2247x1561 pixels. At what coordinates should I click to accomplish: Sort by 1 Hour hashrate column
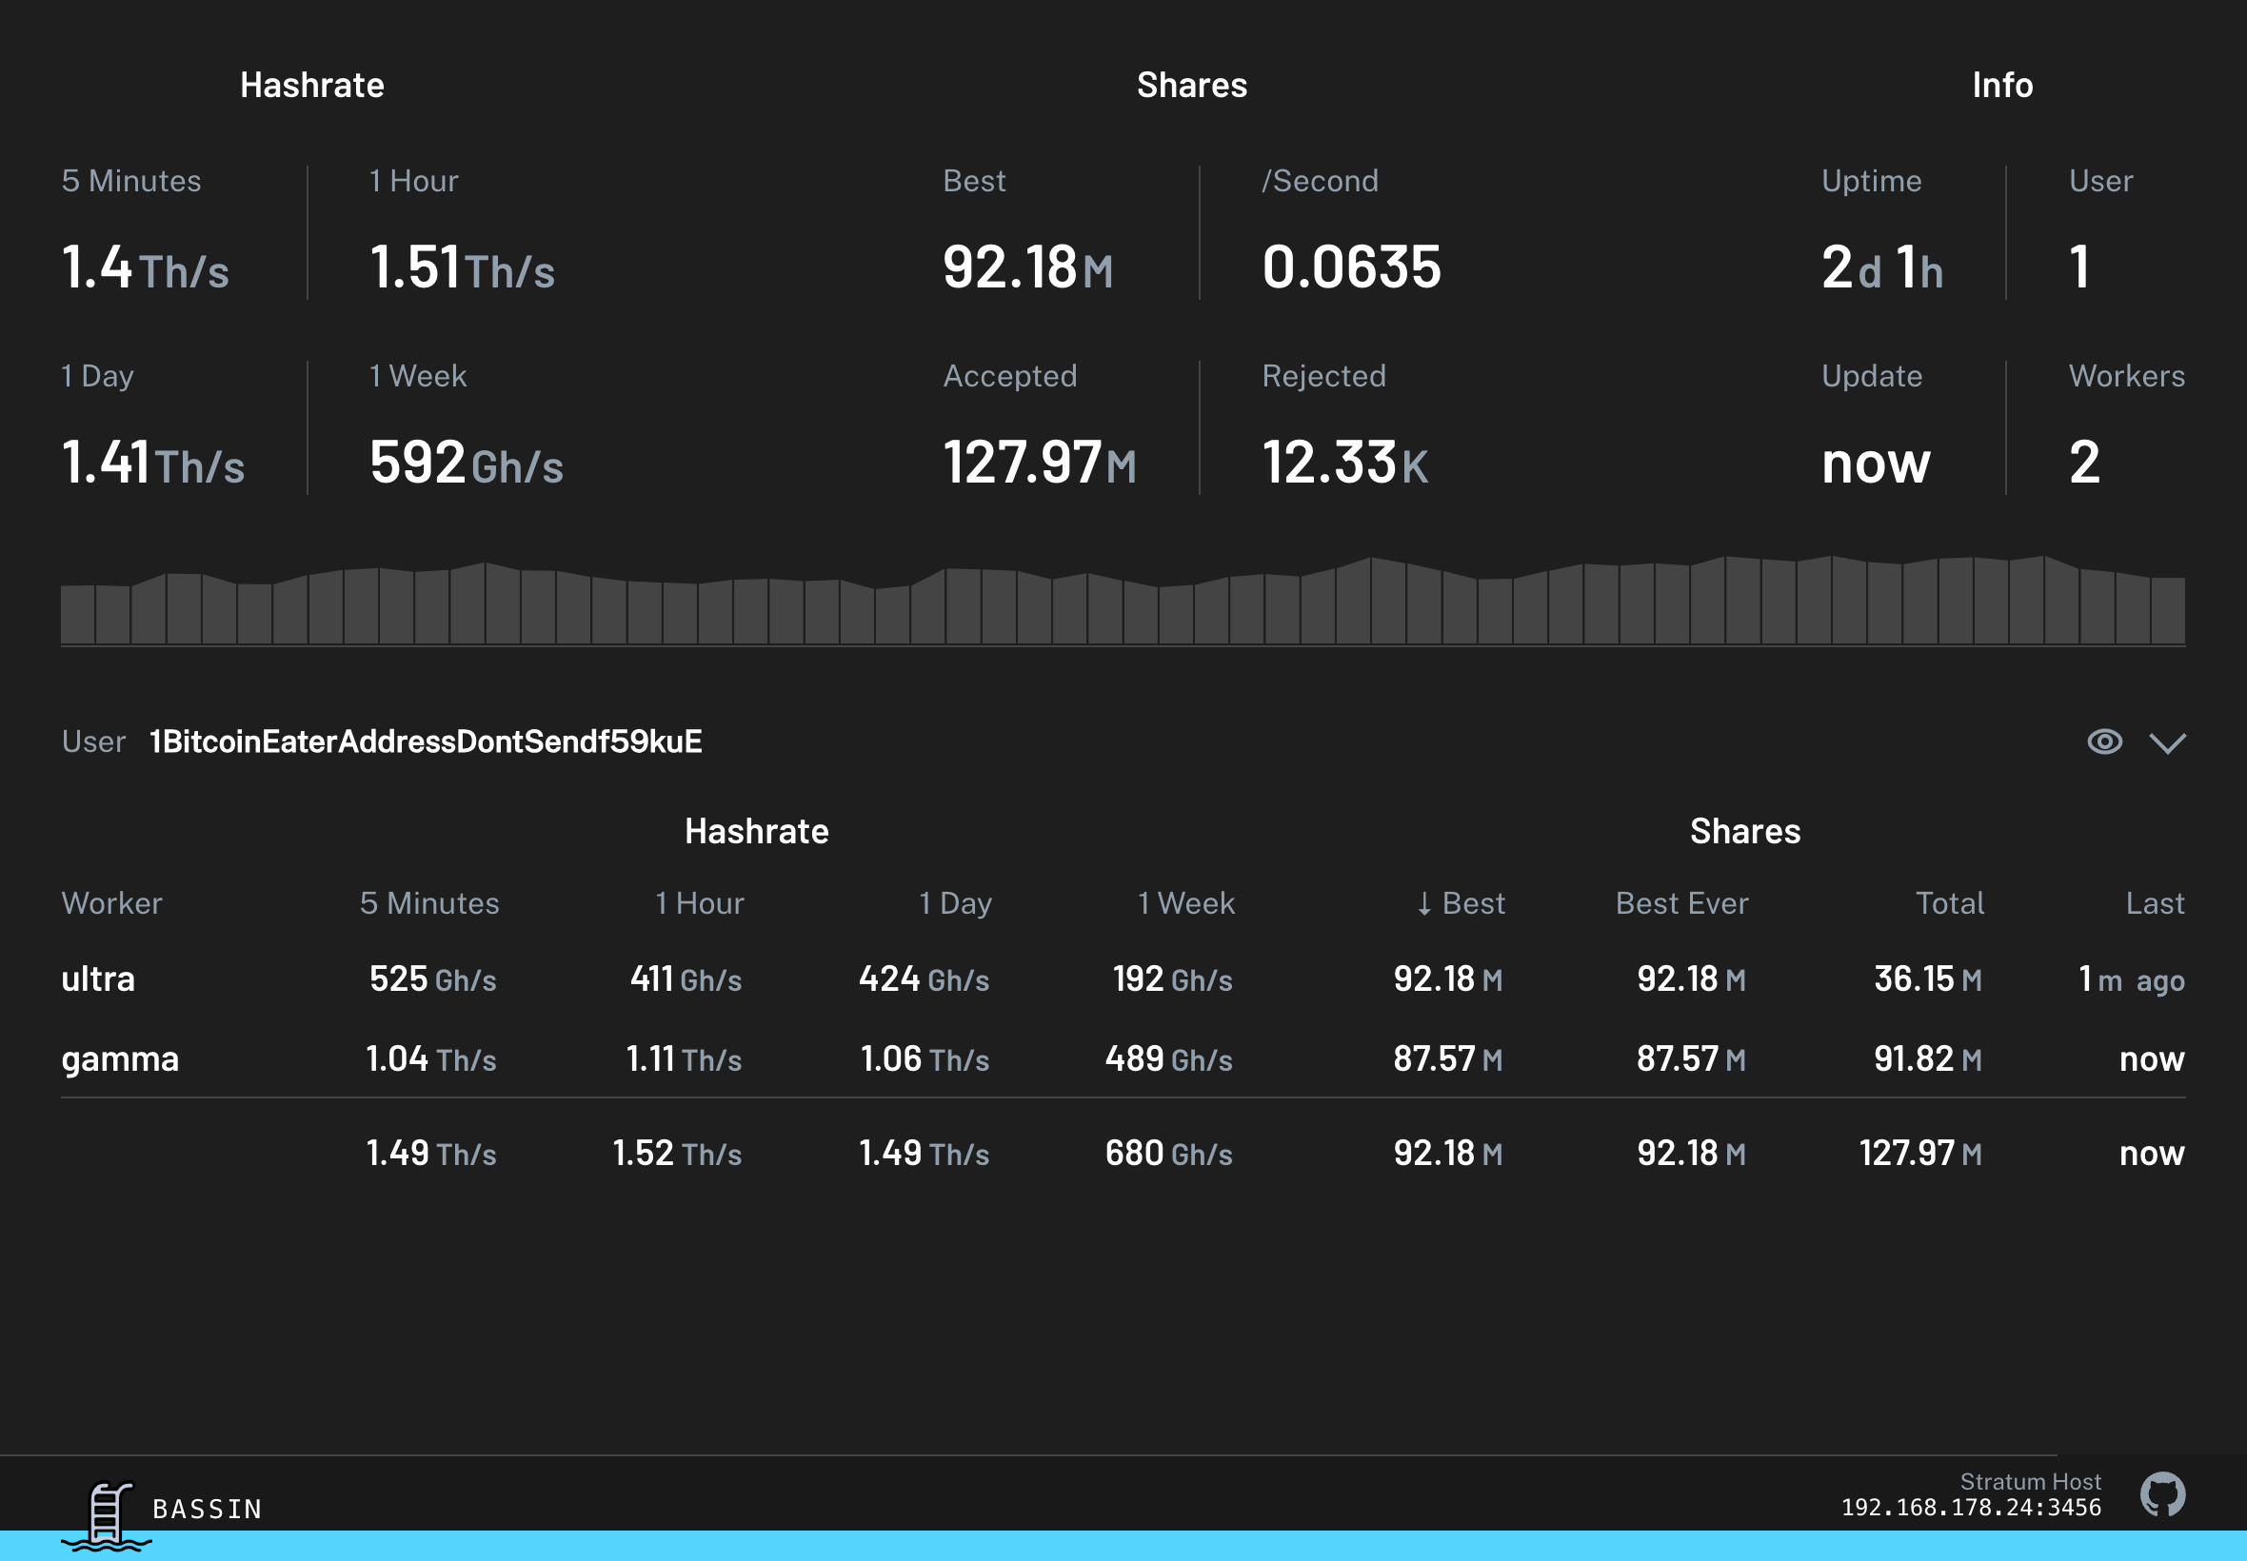[x=700, y=902]
